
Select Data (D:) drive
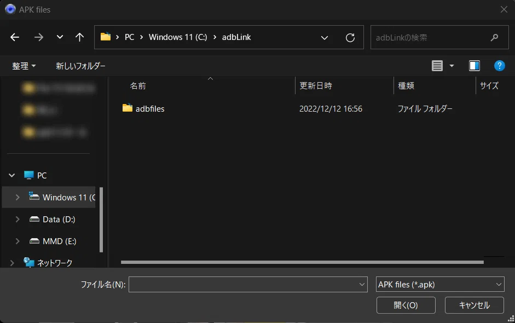coord(59,219)
